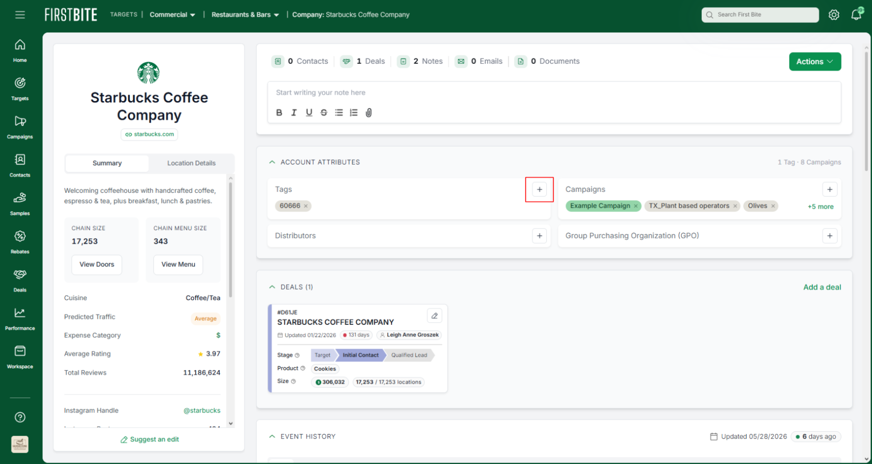
Task: Open notifications bell
Action: [x=857, y=14]
